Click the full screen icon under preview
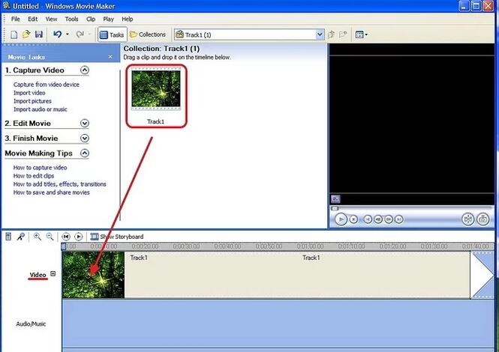This screenshot has height=352, width=499. coord(335,199)
